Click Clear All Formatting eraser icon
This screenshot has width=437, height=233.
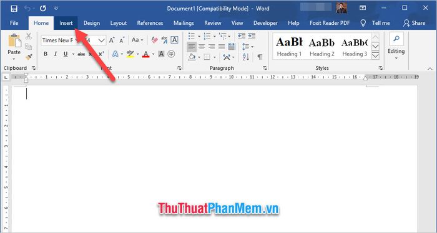(x=154, y=40)
